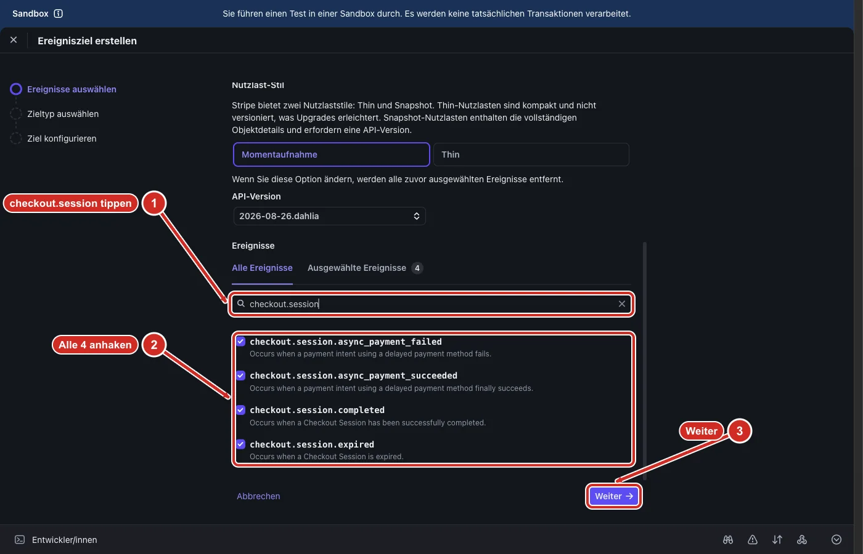Select the Momentaufnahme payload style
This screenshot has height=554, width=863.
[332, 155]
